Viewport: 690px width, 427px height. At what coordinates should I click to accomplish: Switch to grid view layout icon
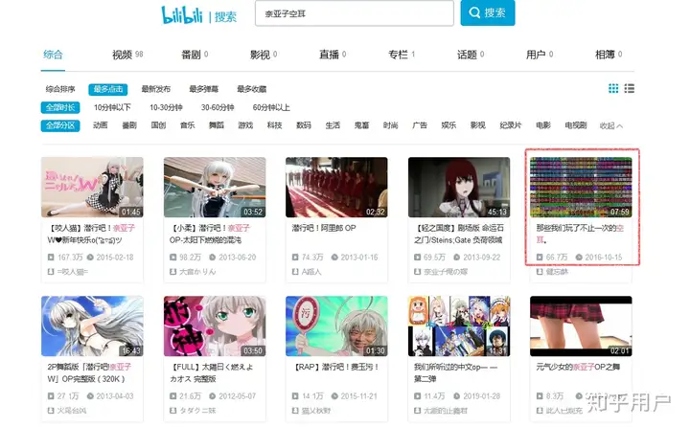[x=613, y=88]
